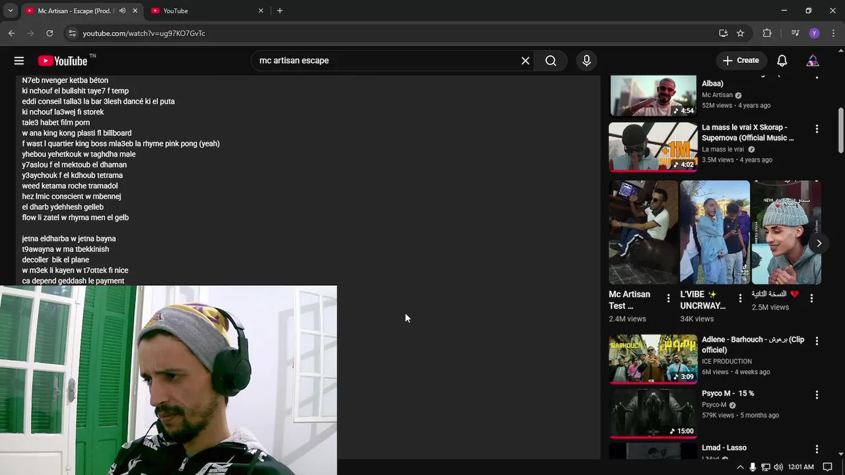Image resolution: width=845 pixels, height=475 pixels.
Task: Open options for the 2.5M views short
Action: [811, 298]
